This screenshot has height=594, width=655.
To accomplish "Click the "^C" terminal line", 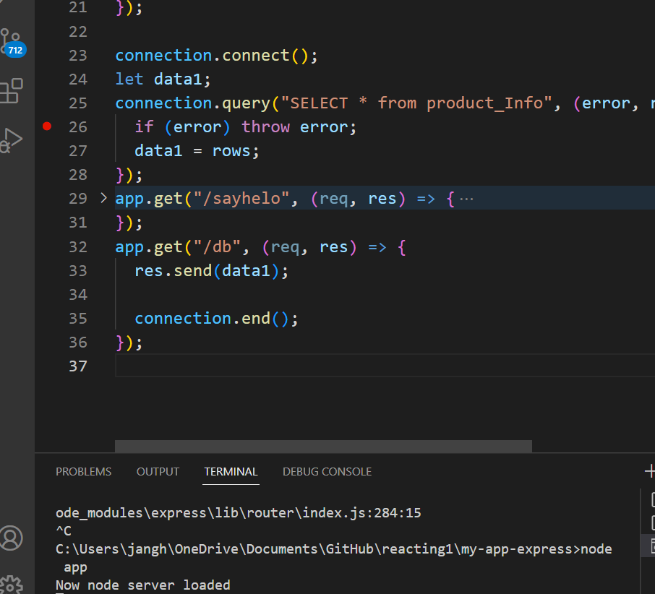I will click(64, 531).
